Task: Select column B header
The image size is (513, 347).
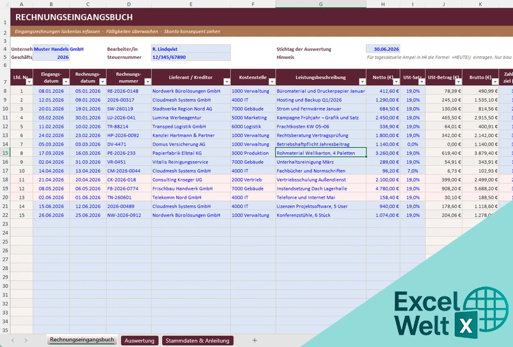Action: pyautogui.click(x=51, y=4)
